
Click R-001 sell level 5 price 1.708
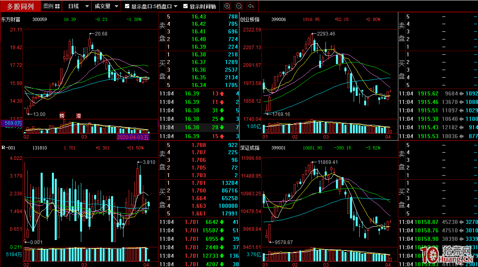point(199,145)
